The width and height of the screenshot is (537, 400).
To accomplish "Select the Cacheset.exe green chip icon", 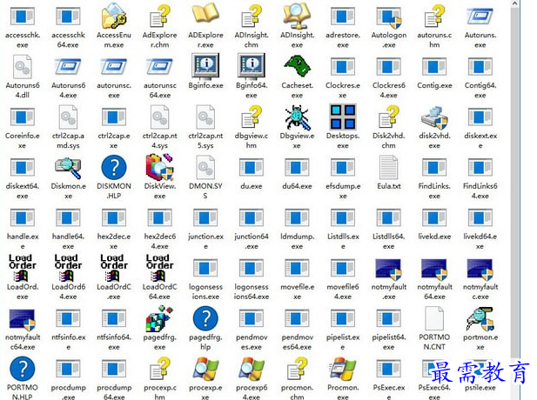I will (297, 66).
